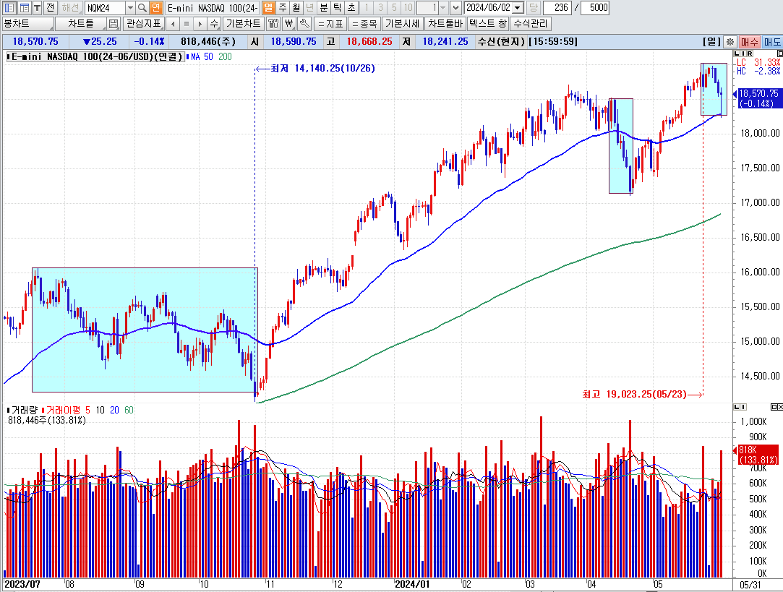Open the 차트툴바 toolbar item
This screenshot has height=592, width=783.
pyautogui.click(x=445, y=24)
